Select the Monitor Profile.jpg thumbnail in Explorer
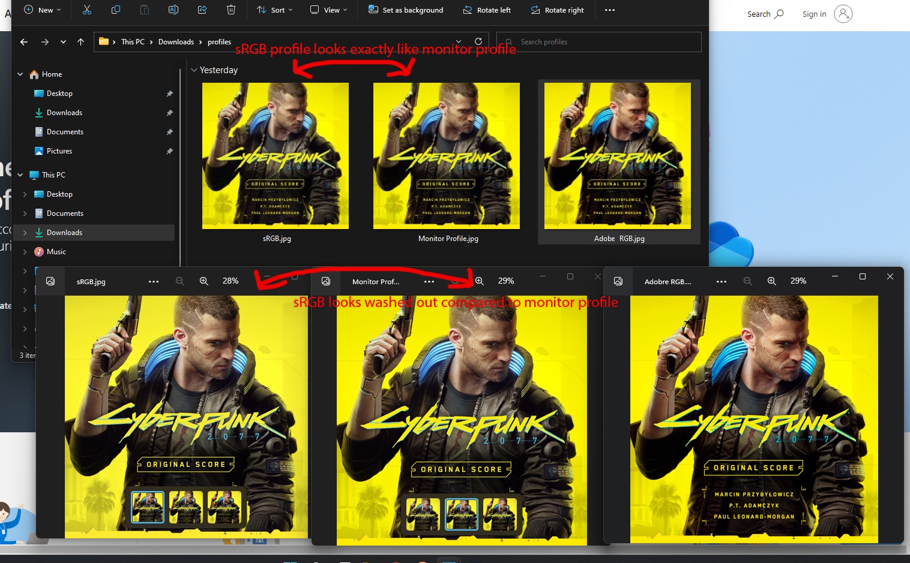The image size is (910, 563). [447, 156]
